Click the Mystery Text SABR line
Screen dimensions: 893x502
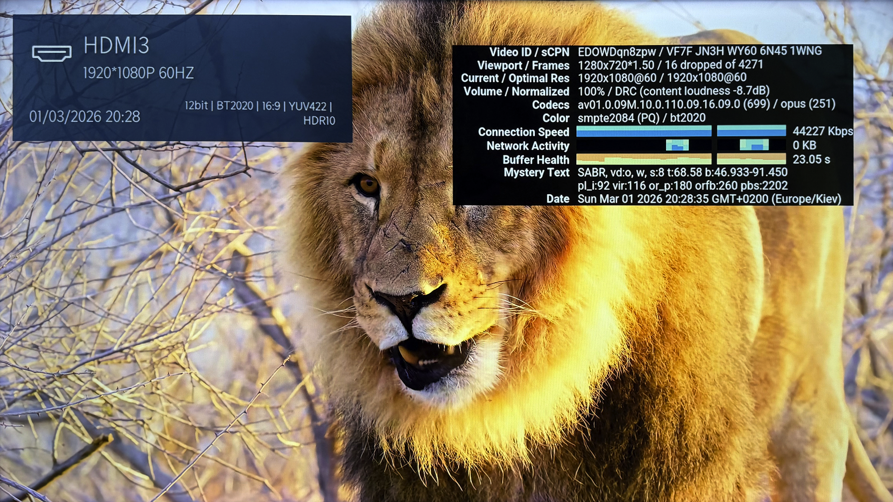pos(682,172)
